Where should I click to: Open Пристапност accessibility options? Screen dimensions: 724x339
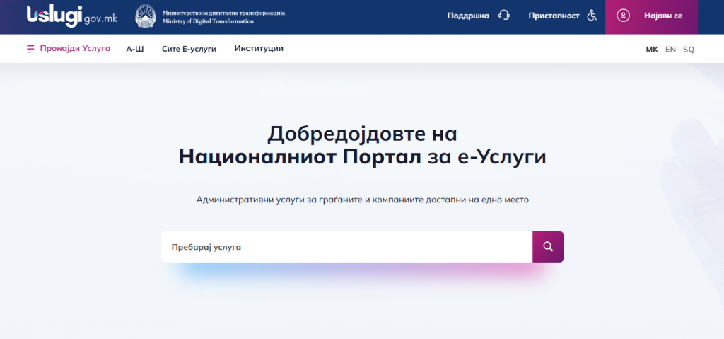click(x=554, y=16)
